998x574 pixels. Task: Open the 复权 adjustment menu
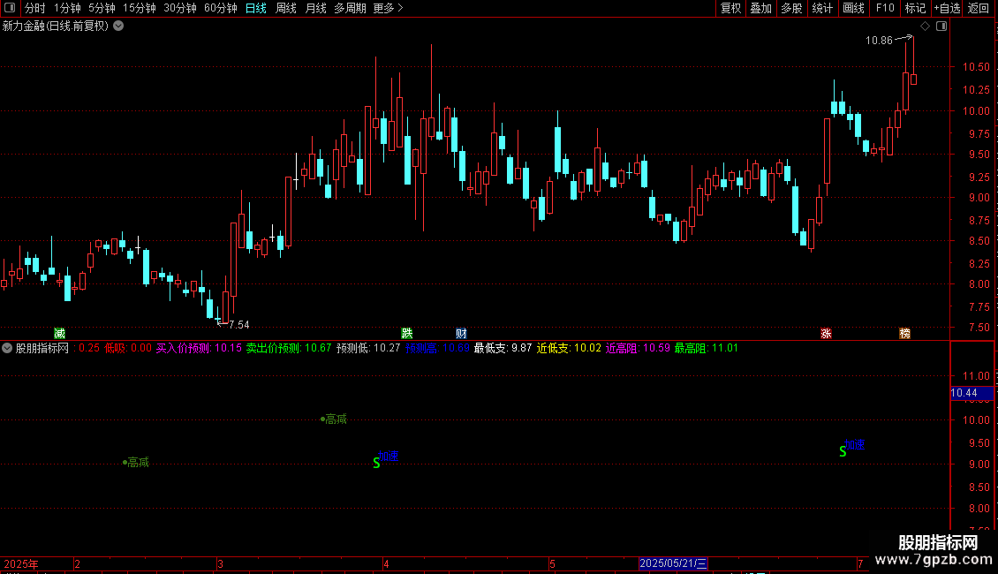(730, 8)
